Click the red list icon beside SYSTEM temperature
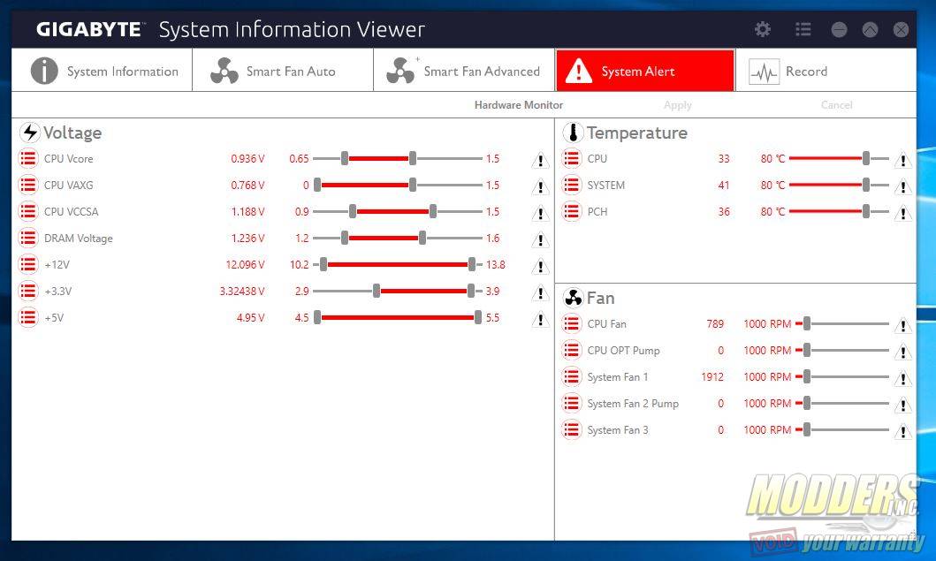Viewport: 936px width, 561px height. tap(571, 185)
